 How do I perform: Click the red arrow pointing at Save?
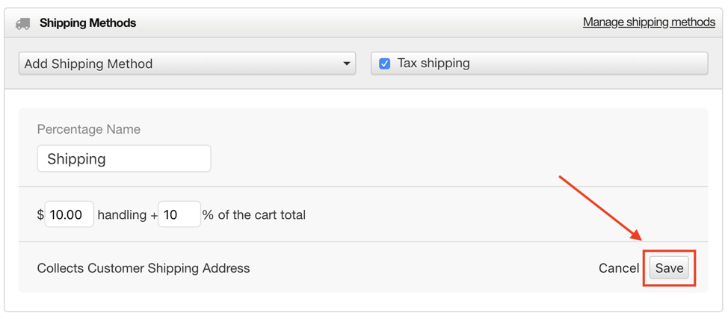point(601,208)
